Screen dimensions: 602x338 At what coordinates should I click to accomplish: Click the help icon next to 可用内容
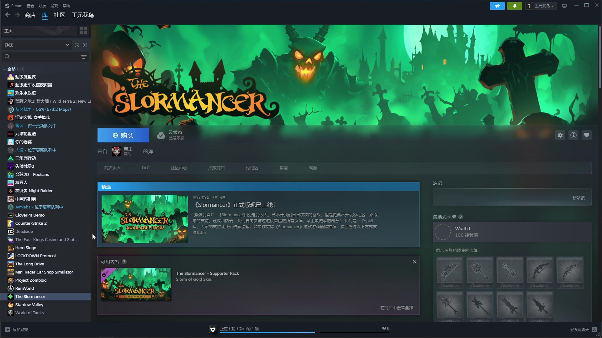point(124,262)
